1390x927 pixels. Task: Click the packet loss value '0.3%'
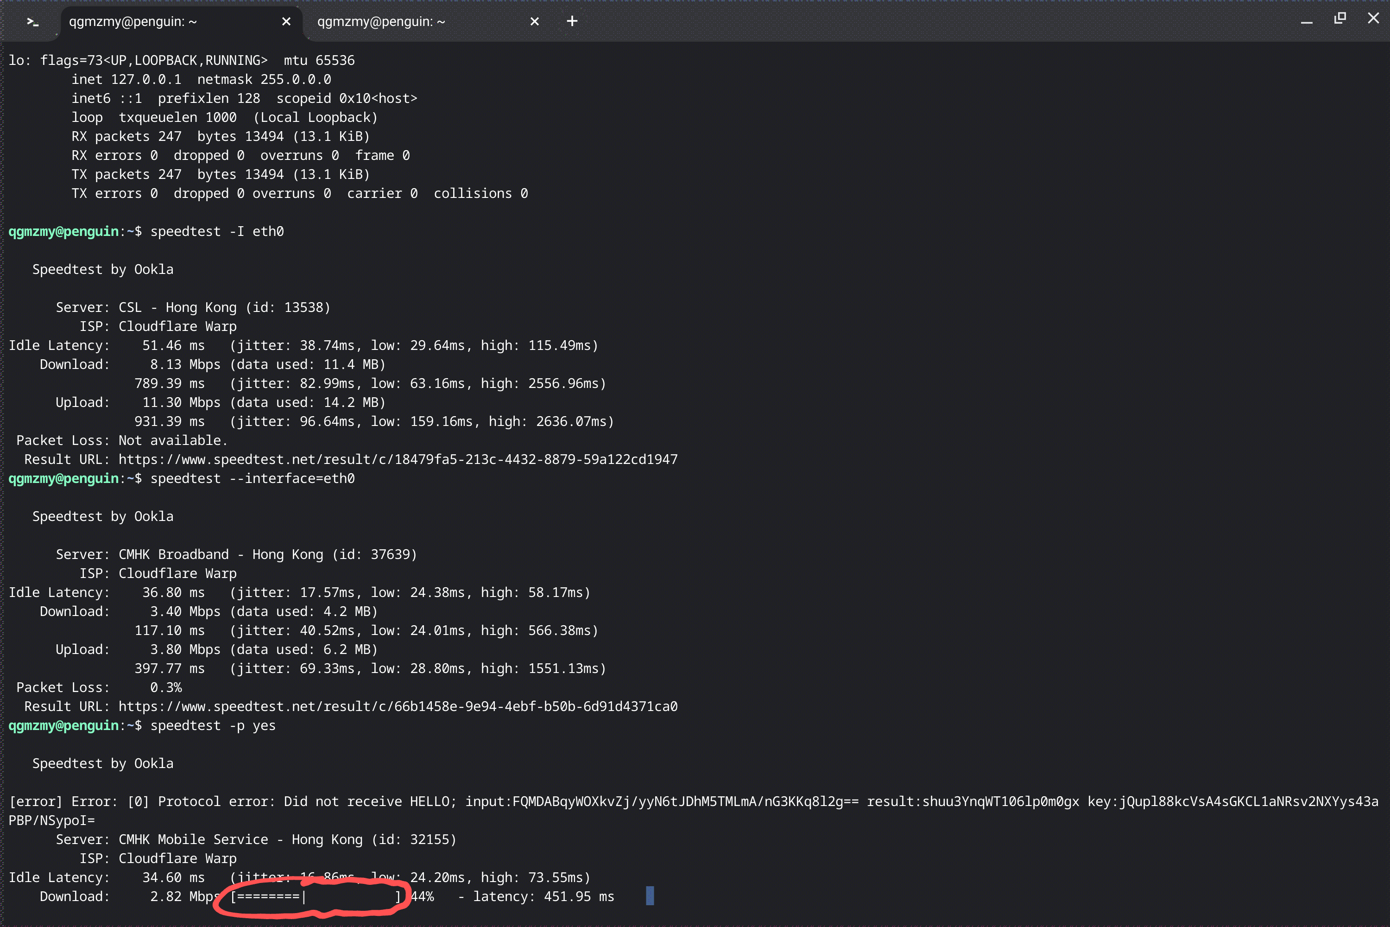165,687
